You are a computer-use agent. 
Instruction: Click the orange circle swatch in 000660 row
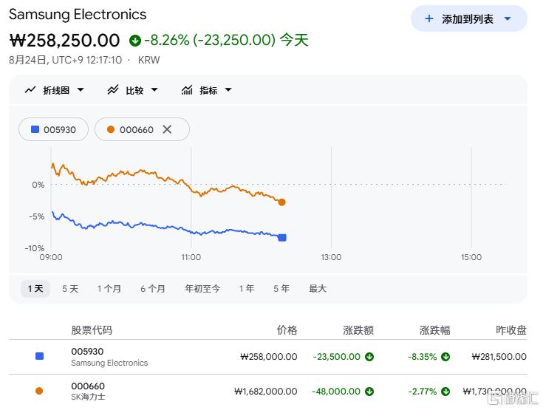tap(39, 391)
